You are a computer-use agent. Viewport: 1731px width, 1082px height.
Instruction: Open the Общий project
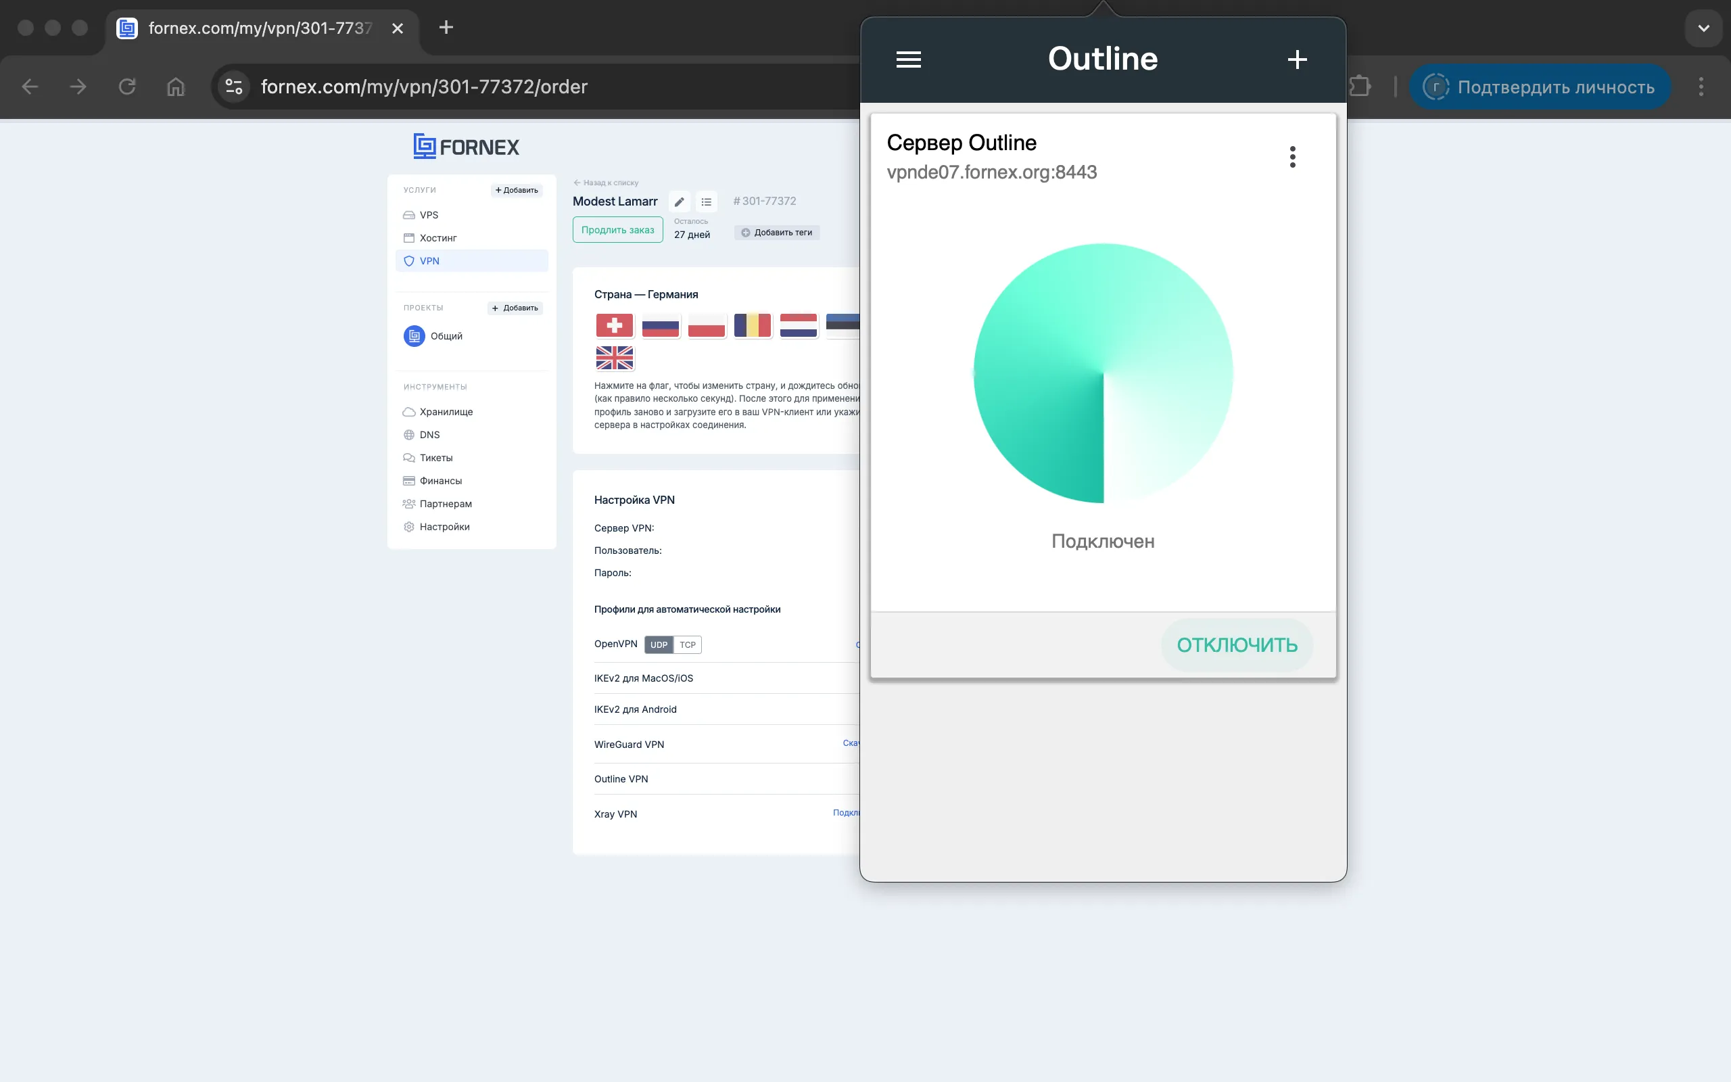click(x=433, y=335)
